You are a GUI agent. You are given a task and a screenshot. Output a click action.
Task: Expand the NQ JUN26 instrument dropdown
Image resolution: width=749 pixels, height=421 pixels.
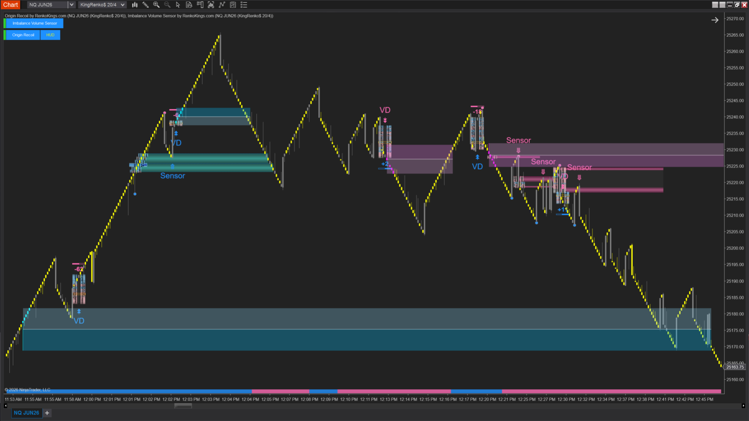pos(71,5)
